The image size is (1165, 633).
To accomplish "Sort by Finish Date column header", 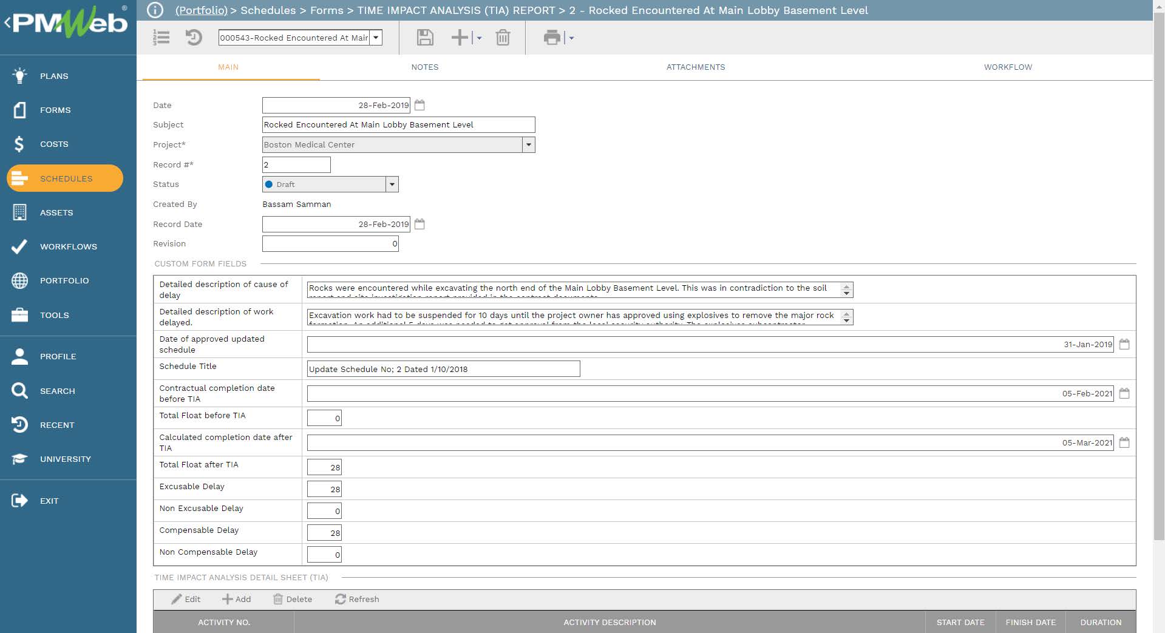I will [x=1030, y=622].
